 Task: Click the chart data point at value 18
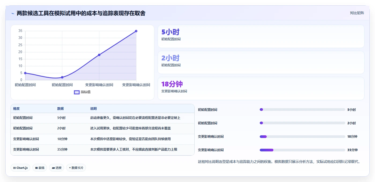[x=99, y=55]
